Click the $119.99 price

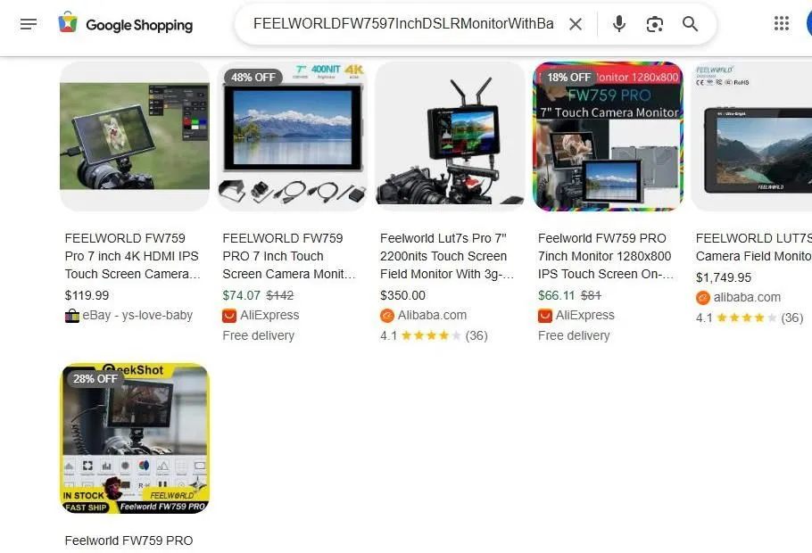87,295
